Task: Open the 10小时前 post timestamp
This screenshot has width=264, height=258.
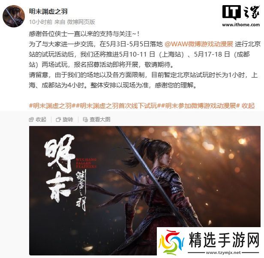Action: pyautogui.click(x=41, y=22)
